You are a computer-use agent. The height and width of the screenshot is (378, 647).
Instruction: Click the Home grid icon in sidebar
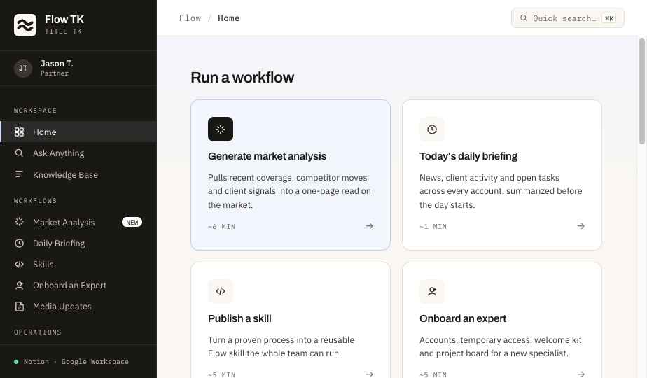[19, 132]
